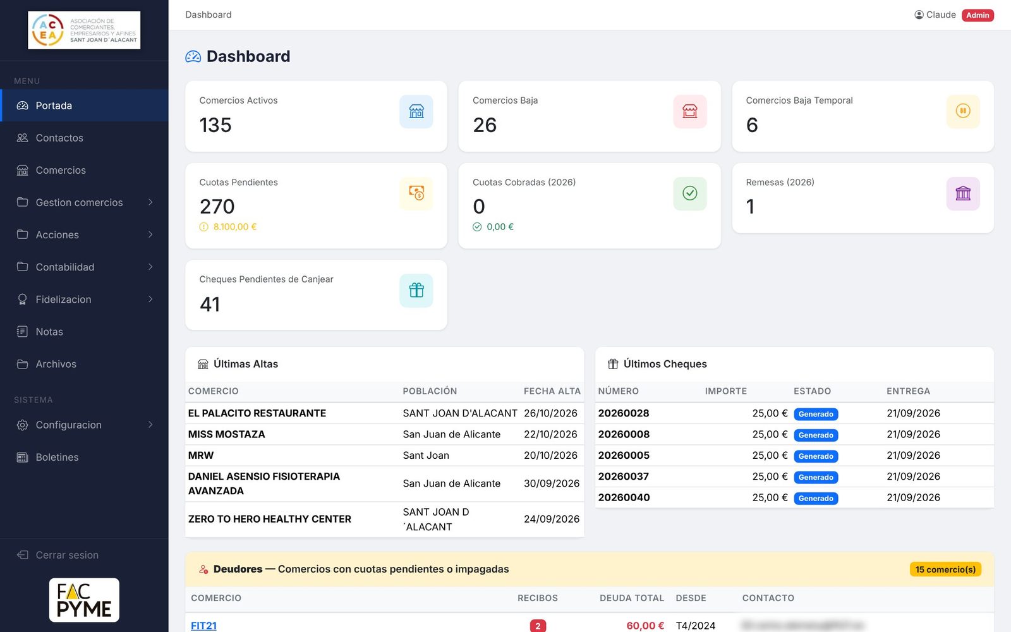Click the store icon beside Últimas Altas
The width and height of the screenshot is (1011, 632).
coord(203,364)
